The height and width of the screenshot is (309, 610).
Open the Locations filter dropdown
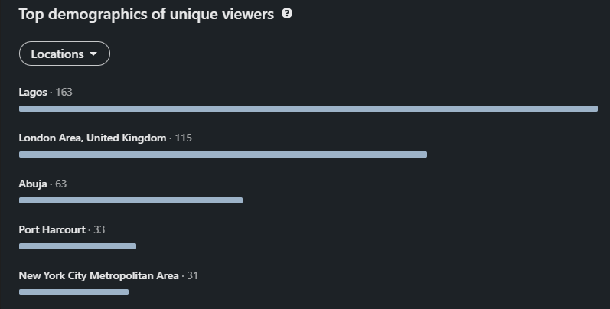tap(64, 54)
